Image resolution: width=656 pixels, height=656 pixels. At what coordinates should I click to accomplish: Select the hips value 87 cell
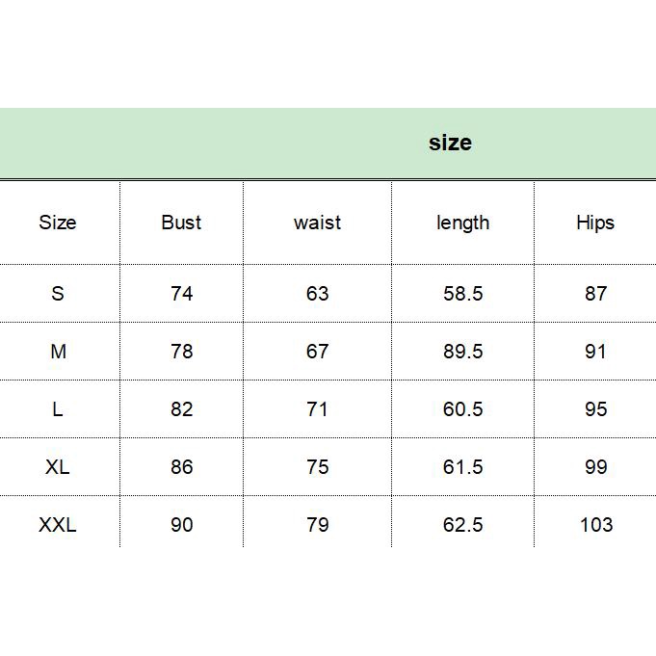coord(595,294)
